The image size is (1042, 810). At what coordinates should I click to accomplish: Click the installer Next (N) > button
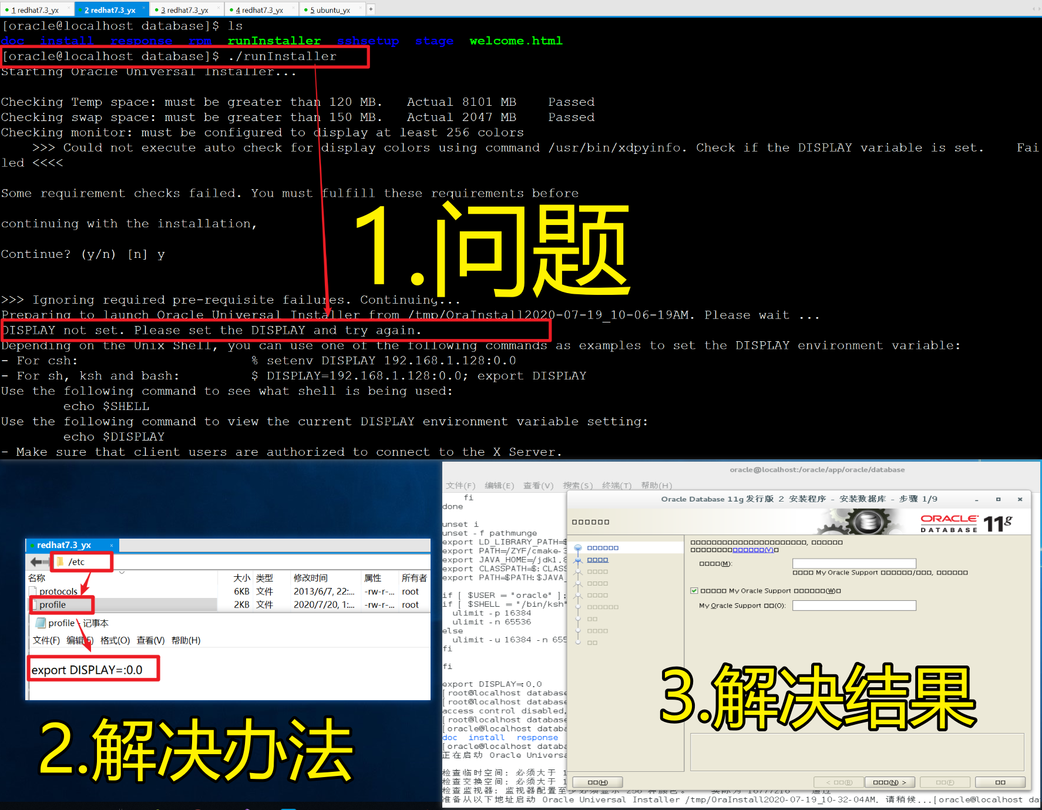889,782
